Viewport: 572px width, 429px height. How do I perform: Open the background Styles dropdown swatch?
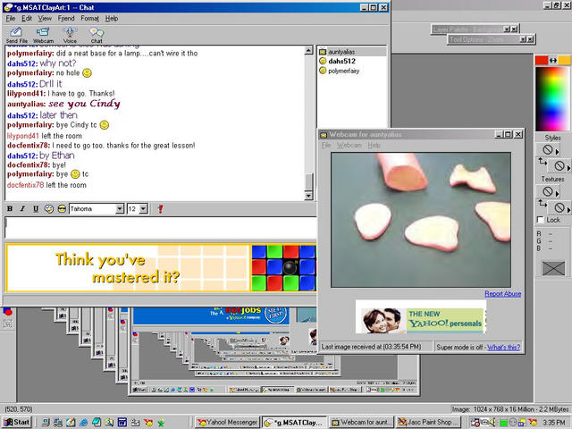pos(560,166)
